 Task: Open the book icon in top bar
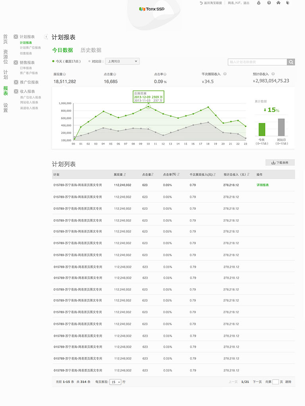(x=288, y=3)
